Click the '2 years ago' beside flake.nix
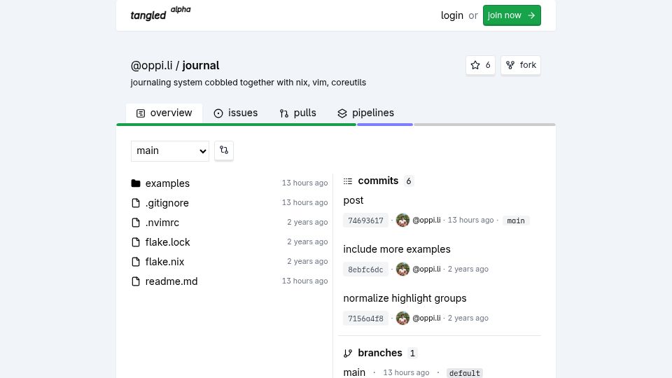Image resolution: width=672 pixels, height=378 pixels. coord(307,261)
